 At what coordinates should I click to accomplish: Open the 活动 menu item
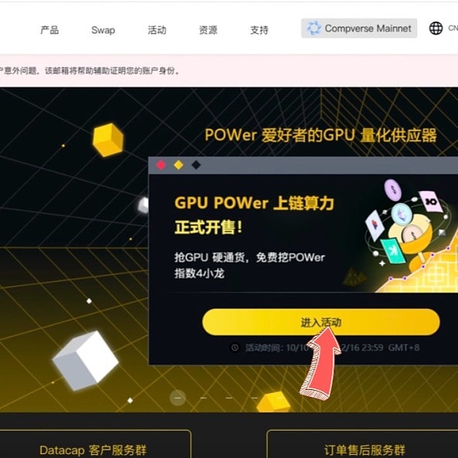point(157,30)
